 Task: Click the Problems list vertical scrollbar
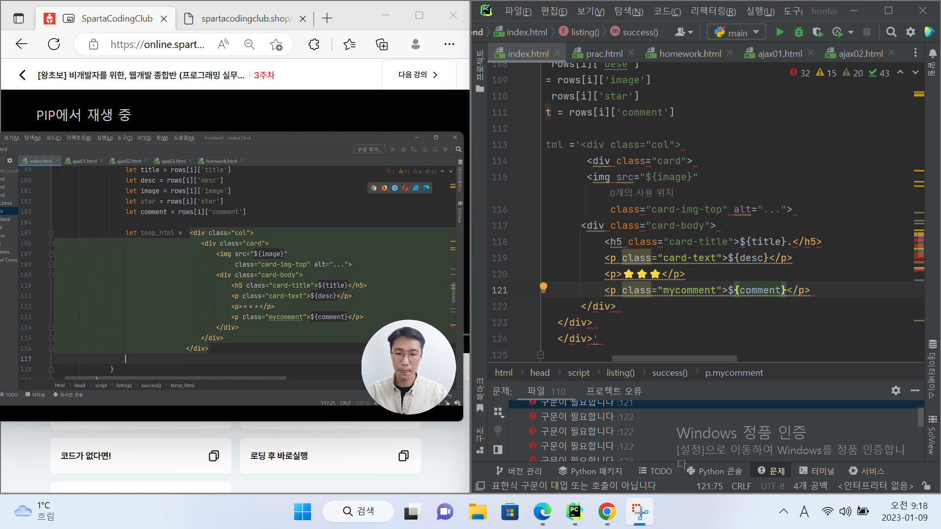[920, 417]
